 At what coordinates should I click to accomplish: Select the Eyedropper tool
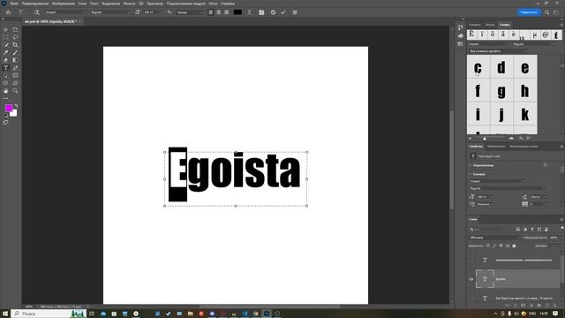pos(5,52)
